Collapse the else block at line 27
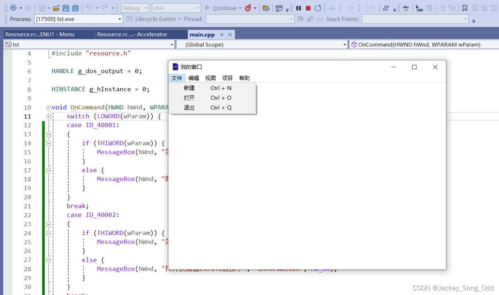499x295 pixels. pyautogui.click(x=48, y=260)
